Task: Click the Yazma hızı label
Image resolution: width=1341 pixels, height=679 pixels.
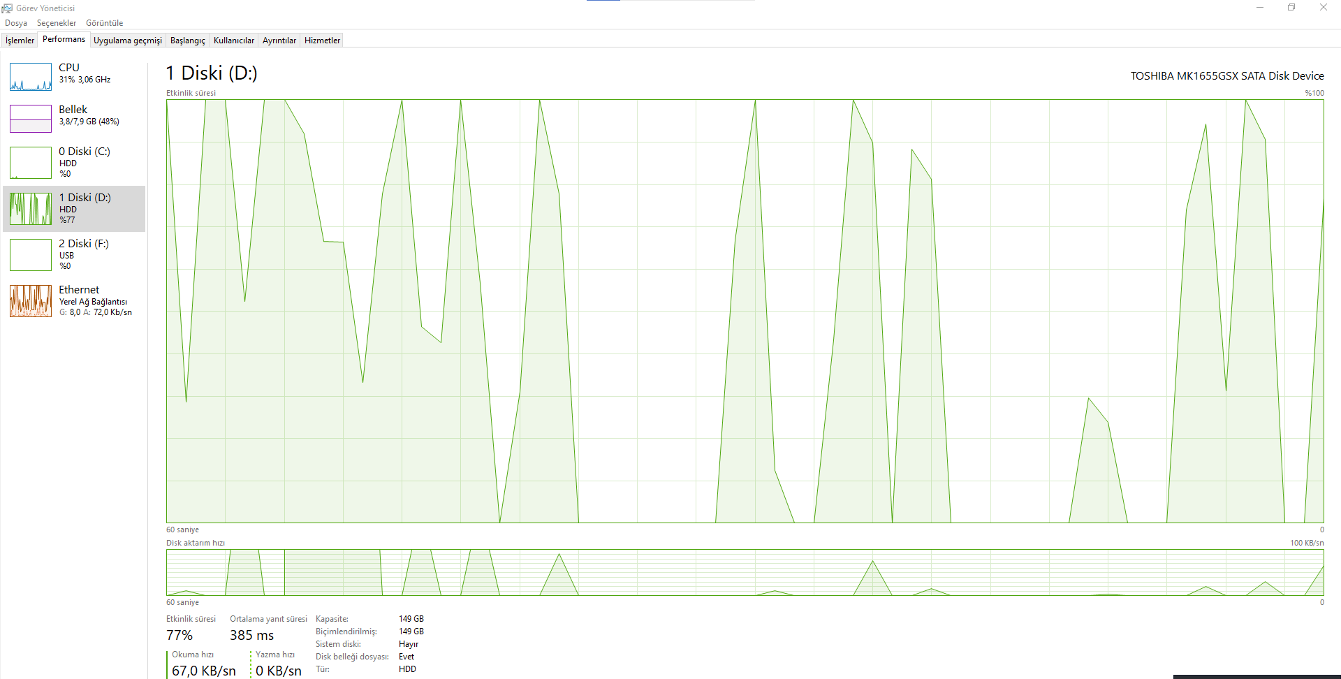Action: tap(275, 655)
